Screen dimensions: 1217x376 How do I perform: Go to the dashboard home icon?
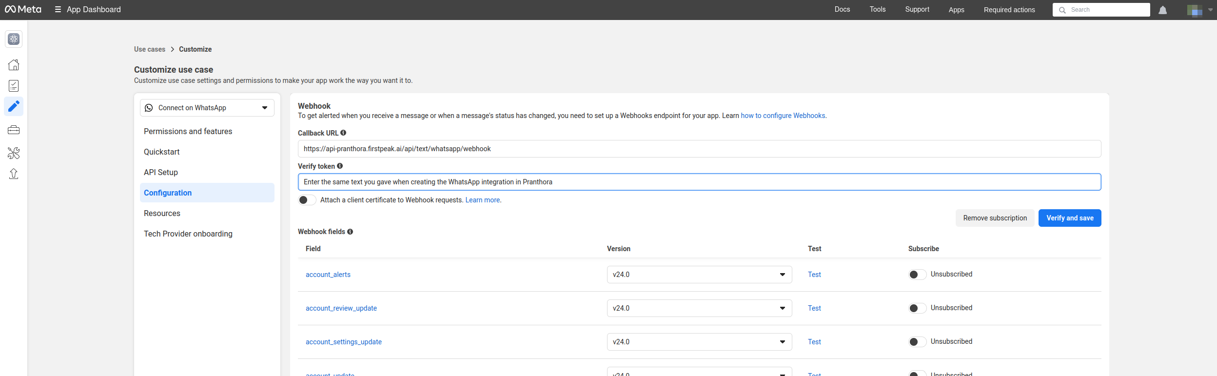(x=14, y=65)
